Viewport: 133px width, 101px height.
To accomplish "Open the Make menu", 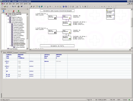I will [10, 4].
